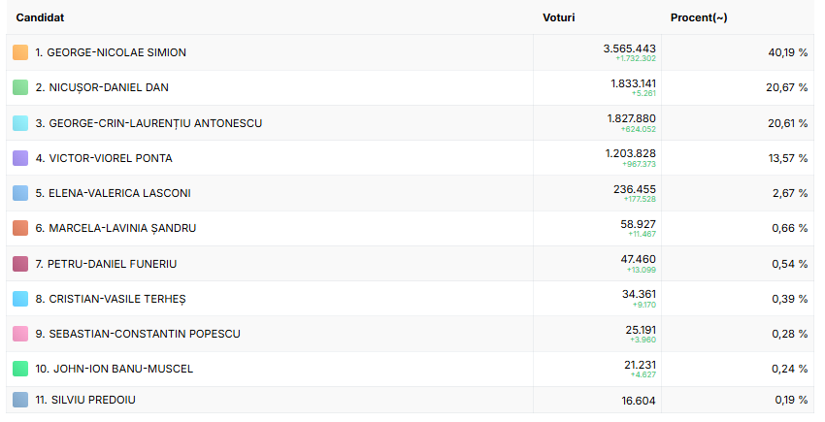
Task: Click the purple swatch beside Victor-Viorel Ponta
Action: (20, 158)
